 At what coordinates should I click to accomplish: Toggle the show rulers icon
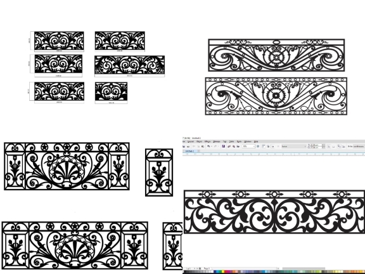point(264,147)
